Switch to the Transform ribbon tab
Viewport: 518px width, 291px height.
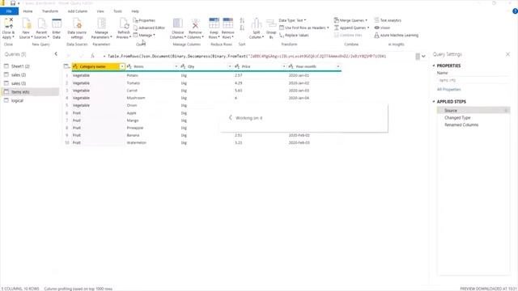tap(50, 11)
